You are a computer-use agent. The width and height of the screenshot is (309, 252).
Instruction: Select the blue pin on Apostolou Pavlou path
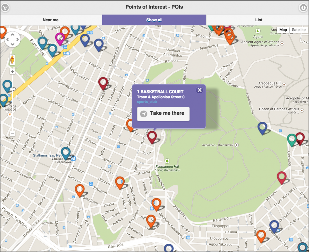click(x=262, y=128)
